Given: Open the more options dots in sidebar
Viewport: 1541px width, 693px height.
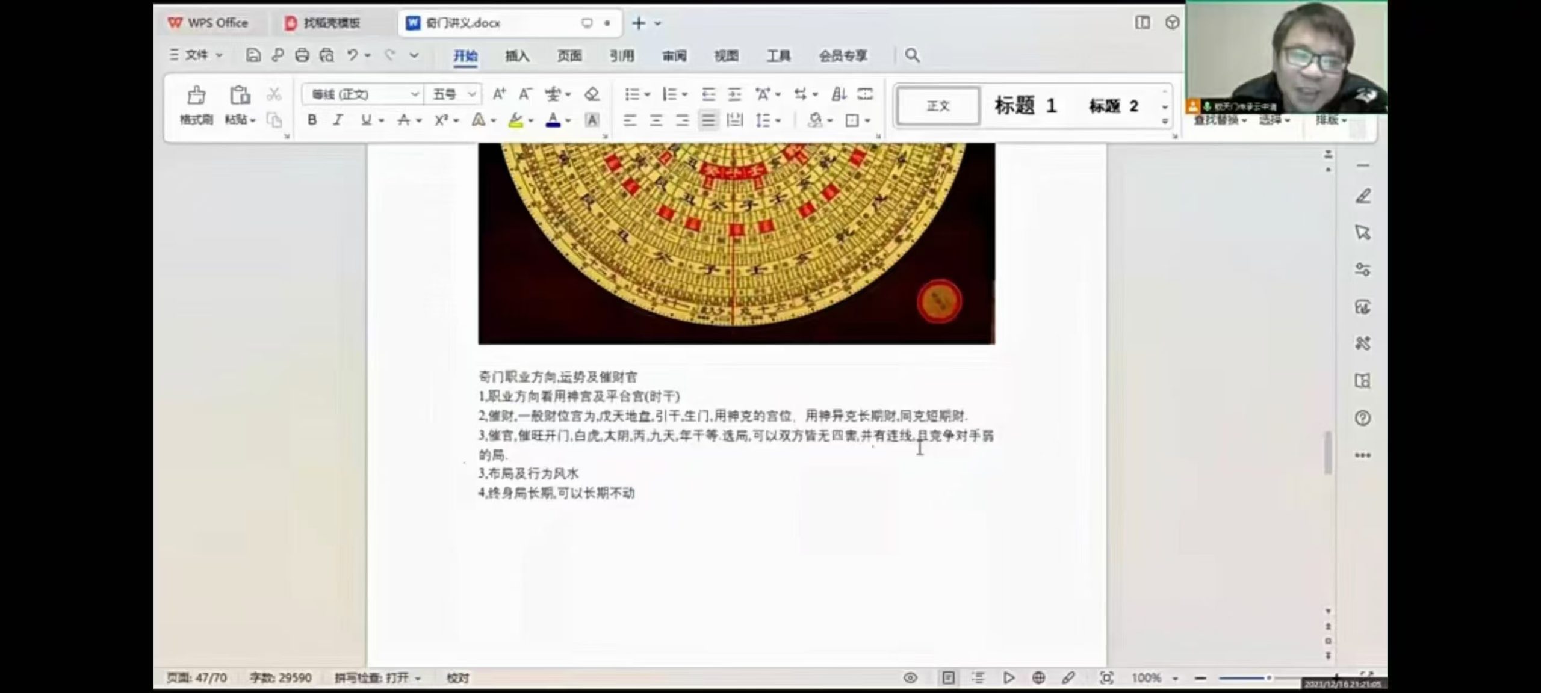Looking at the screenshot, I should click(1363, 455).
